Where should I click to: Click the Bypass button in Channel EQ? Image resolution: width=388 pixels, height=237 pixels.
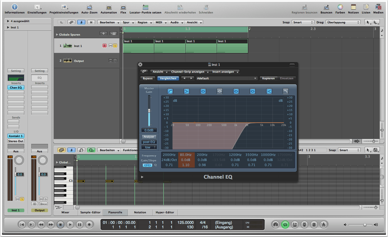[x=147, y=78]
